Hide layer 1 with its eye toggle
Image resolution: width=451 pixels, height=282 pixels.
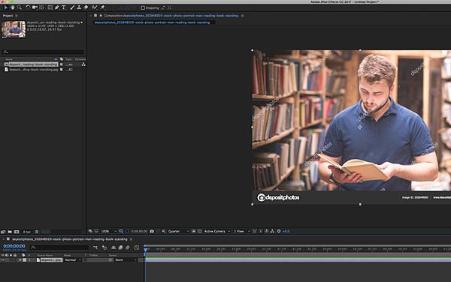3,260
